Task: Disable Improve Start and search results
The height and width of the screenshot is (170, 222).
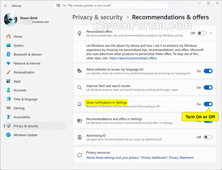Action: (x=208, y=88)
